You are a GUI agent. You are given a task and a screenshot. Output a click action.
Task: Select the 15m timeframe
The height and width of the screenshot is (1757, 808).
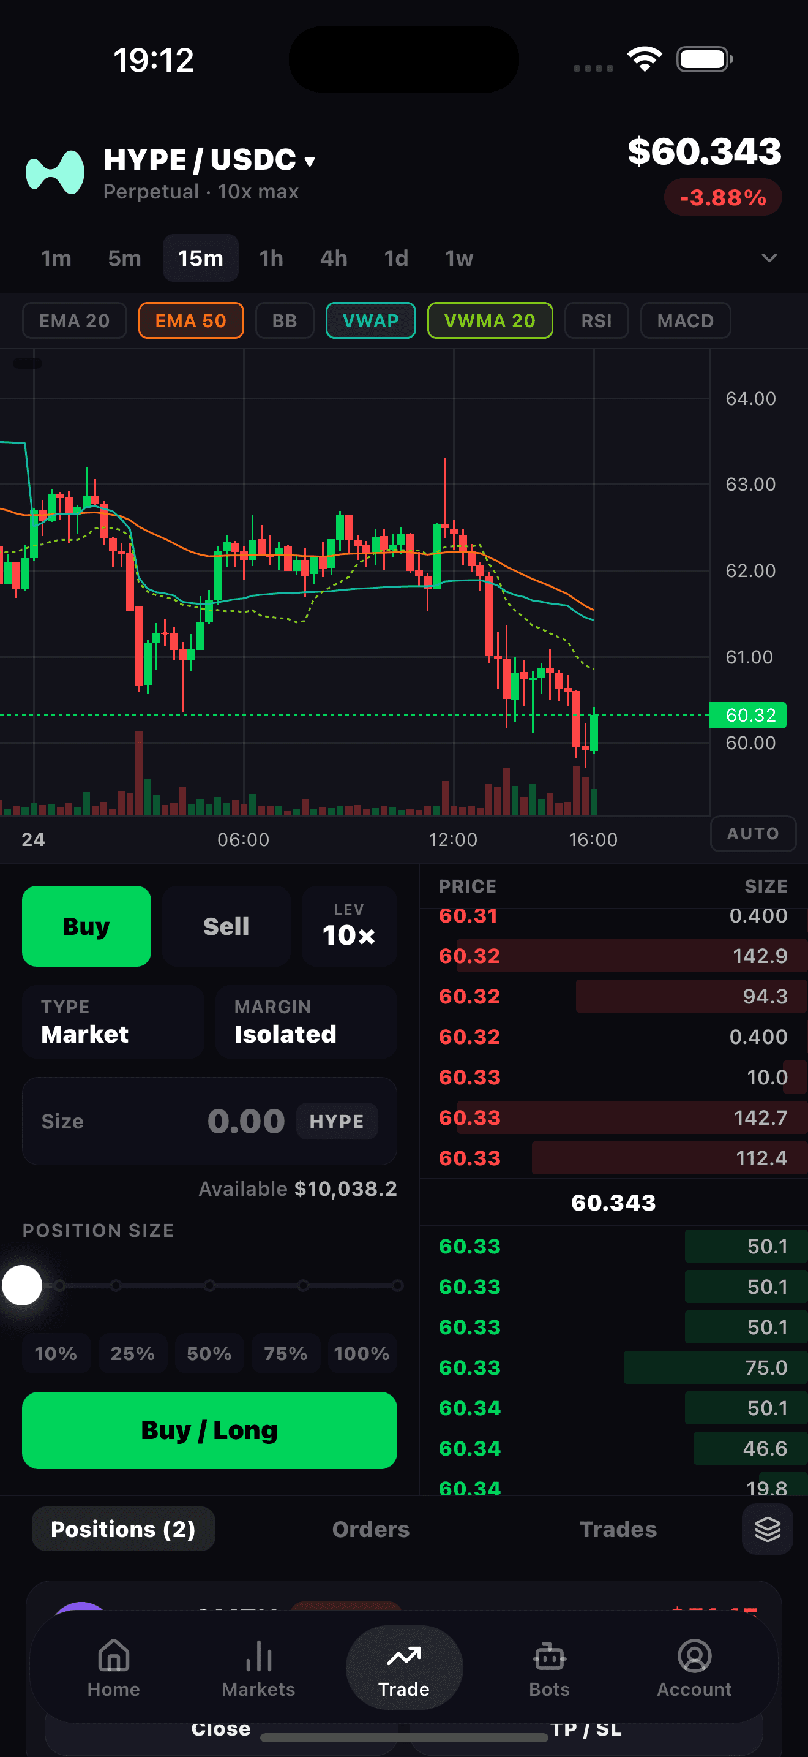pyautogui.click(x=200, y=258)
